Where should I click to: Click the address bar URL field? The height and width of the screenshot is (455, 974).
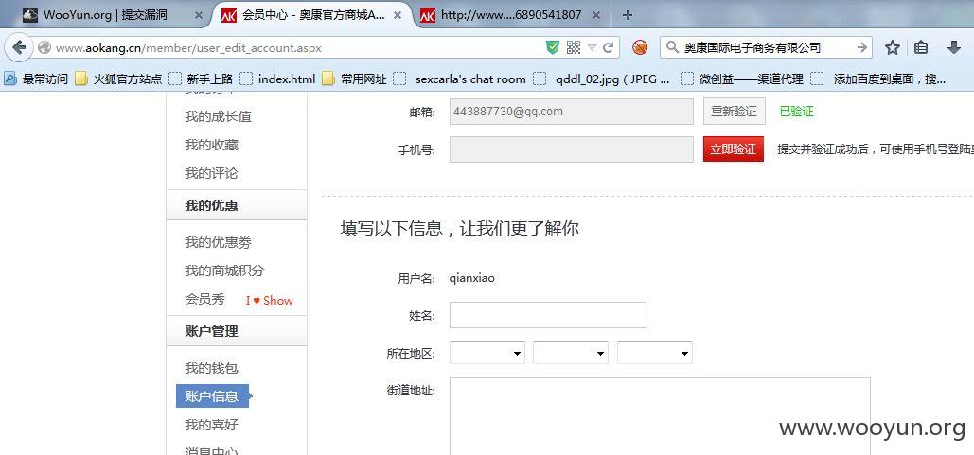[298, 48]
